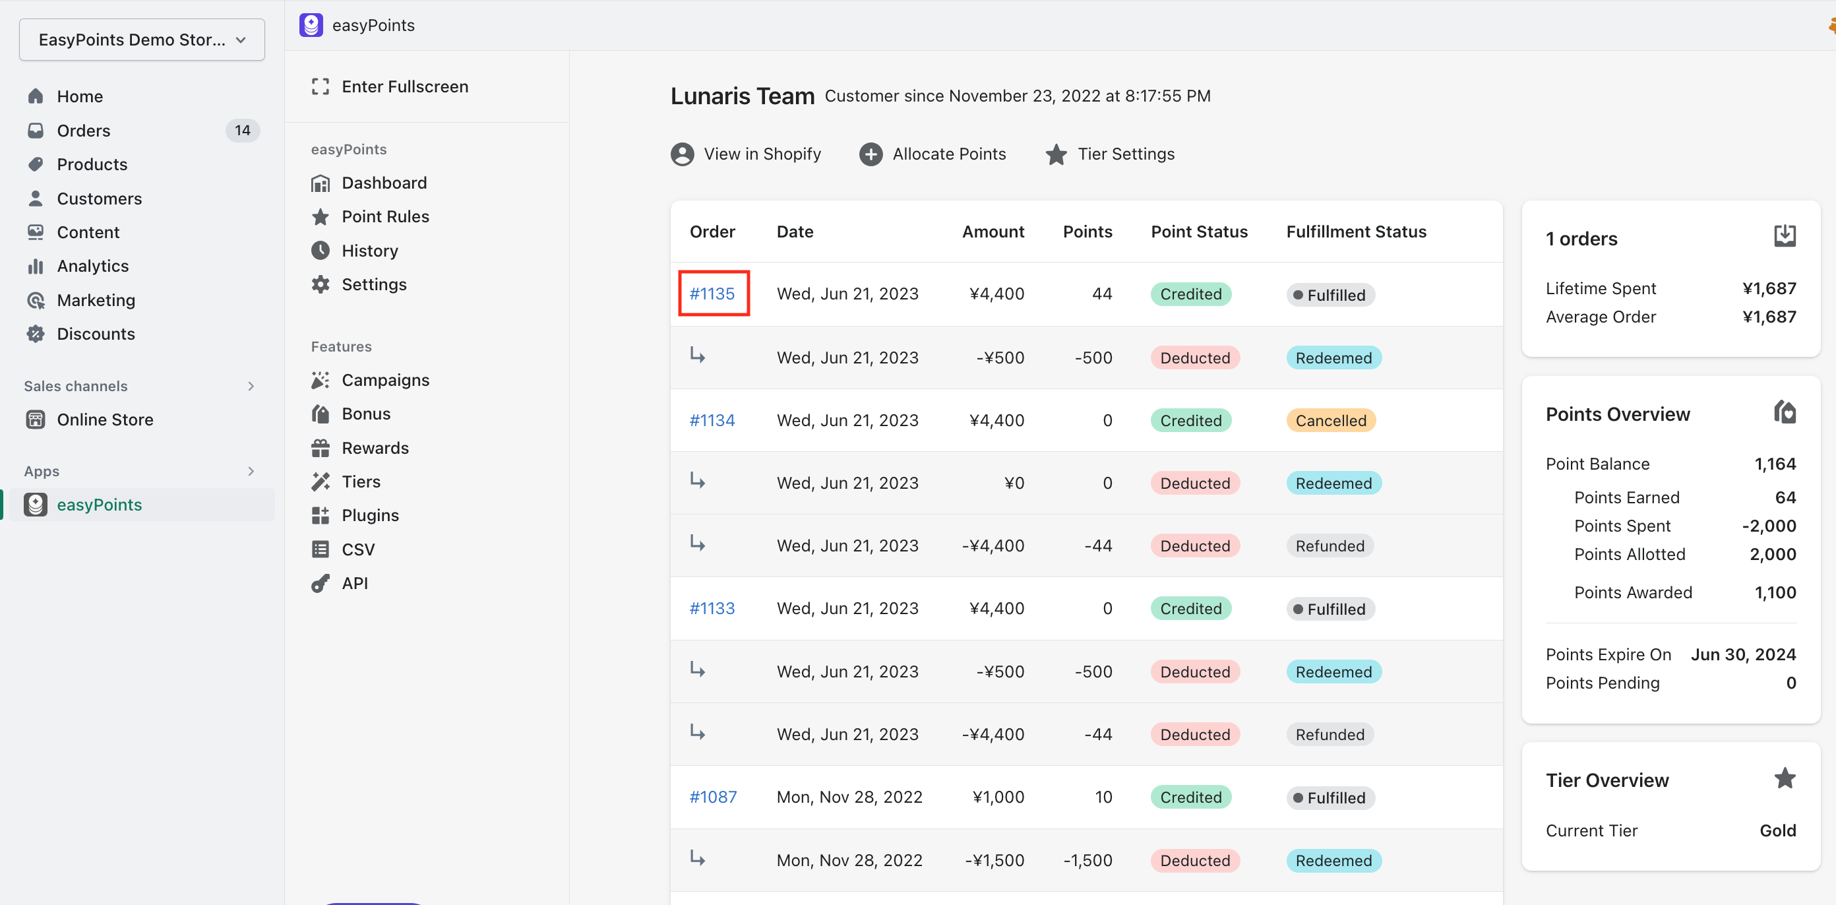Click the Enter Fullscreen icon

coord(320,86)
